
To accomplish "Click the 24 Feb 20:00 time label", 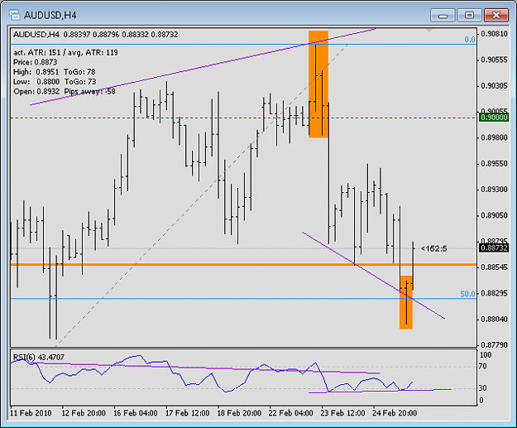I will pyautogui.click(x=395, y=413).
